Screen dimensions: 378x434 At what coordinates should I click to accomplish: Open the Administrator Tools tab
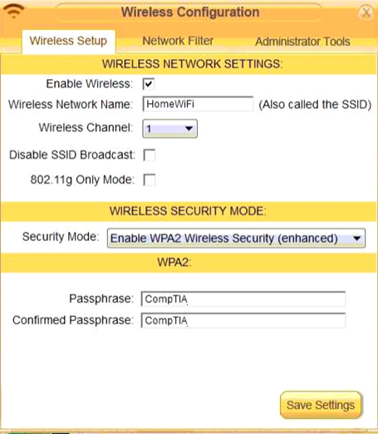click(302, 42)
